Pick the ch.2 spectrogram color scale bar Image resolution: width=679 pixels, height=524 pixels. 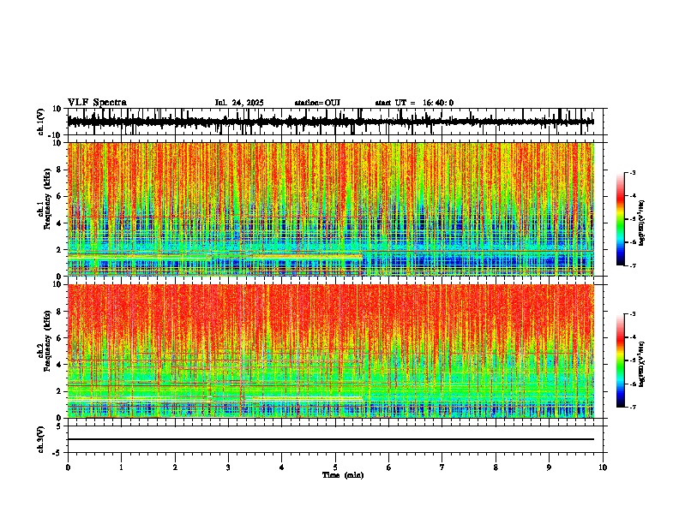(x=621, y=360)
